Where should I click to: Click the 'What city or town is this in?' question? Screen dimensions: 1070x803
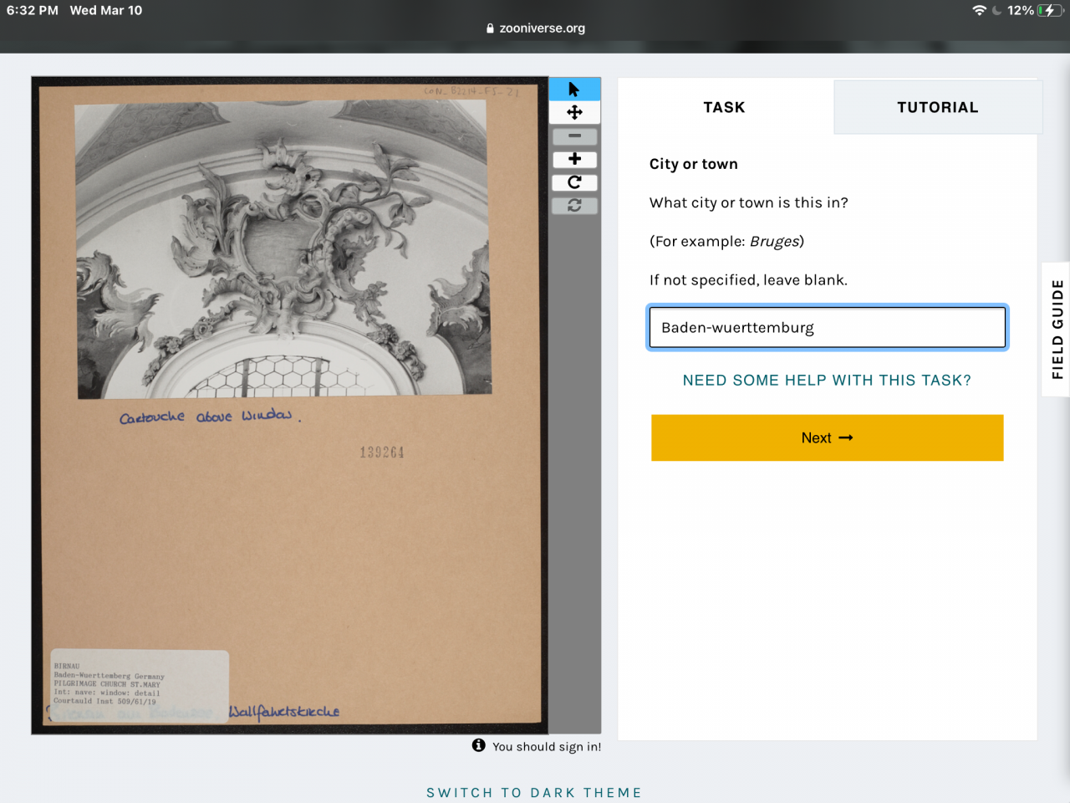(x=749, y=202)
